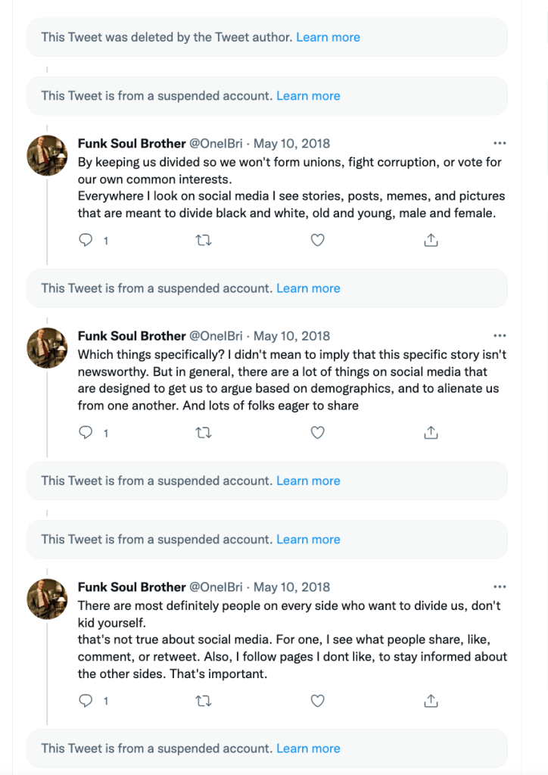Screen dimensions: 548x775
Task: Reply to the 'There are most definitely' tweet
Action: (x=86, y=701)
